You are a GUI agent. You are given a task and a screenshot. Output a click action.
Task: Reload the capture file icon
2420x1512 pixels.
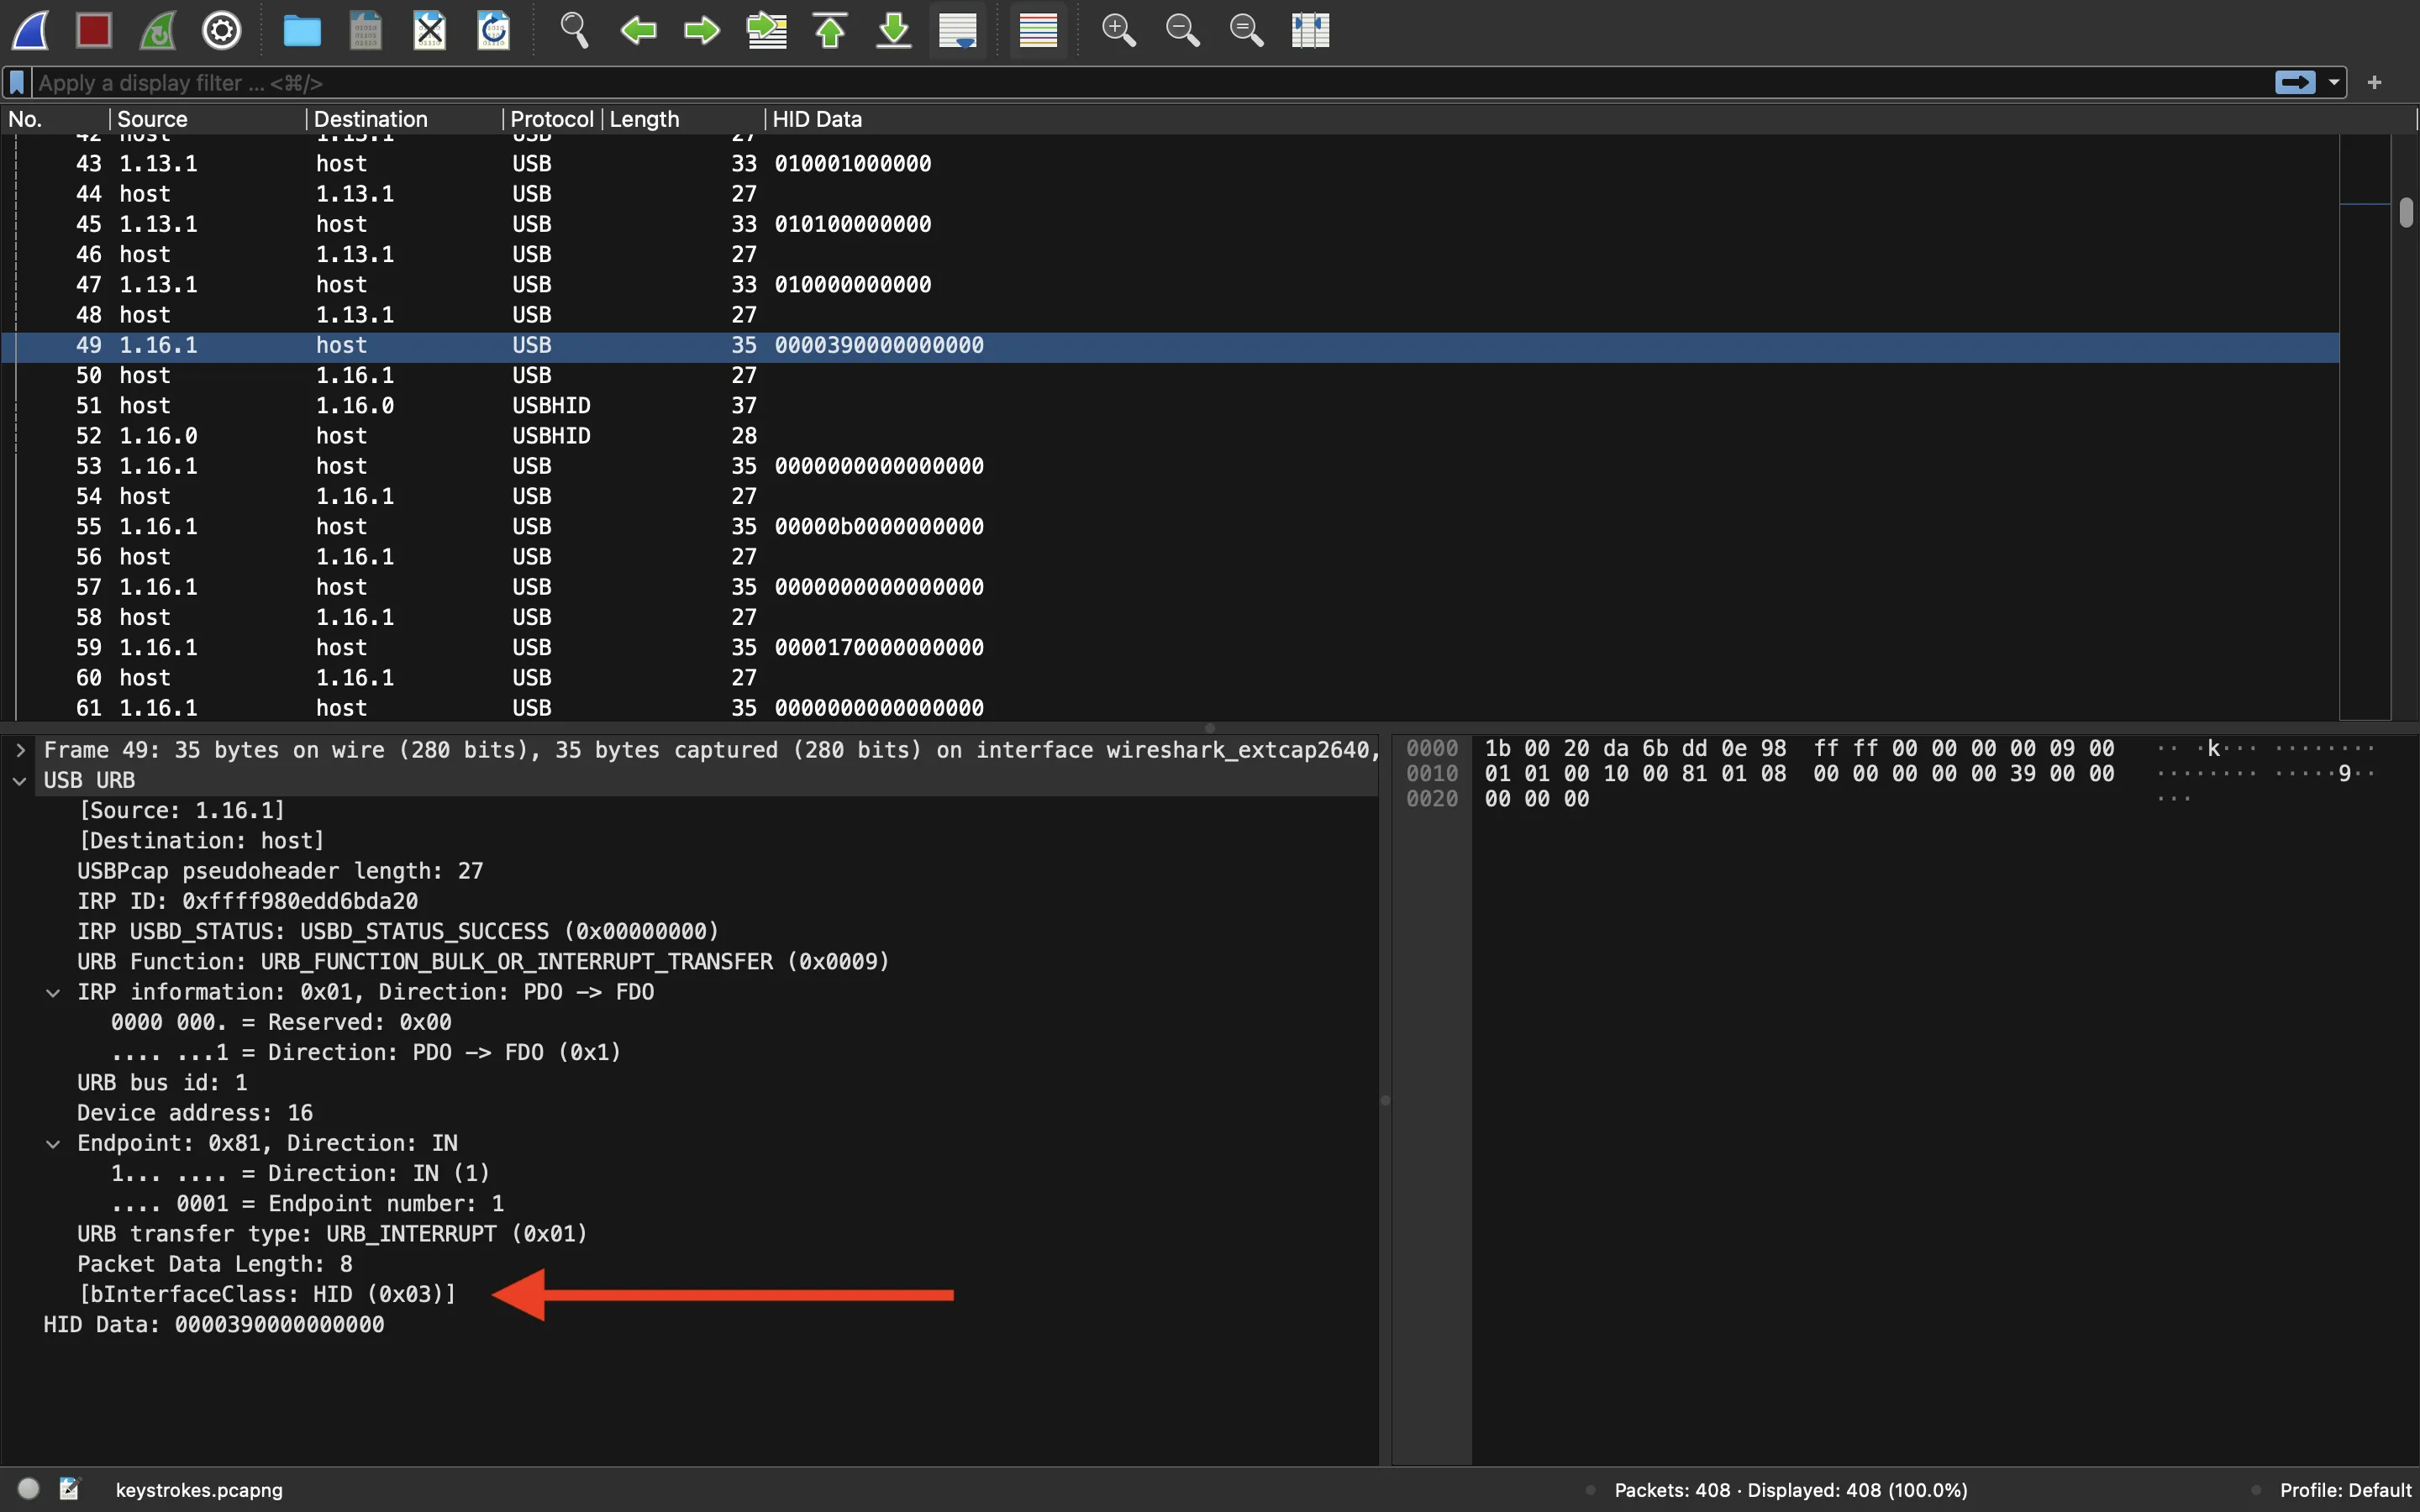click(494, 30)
